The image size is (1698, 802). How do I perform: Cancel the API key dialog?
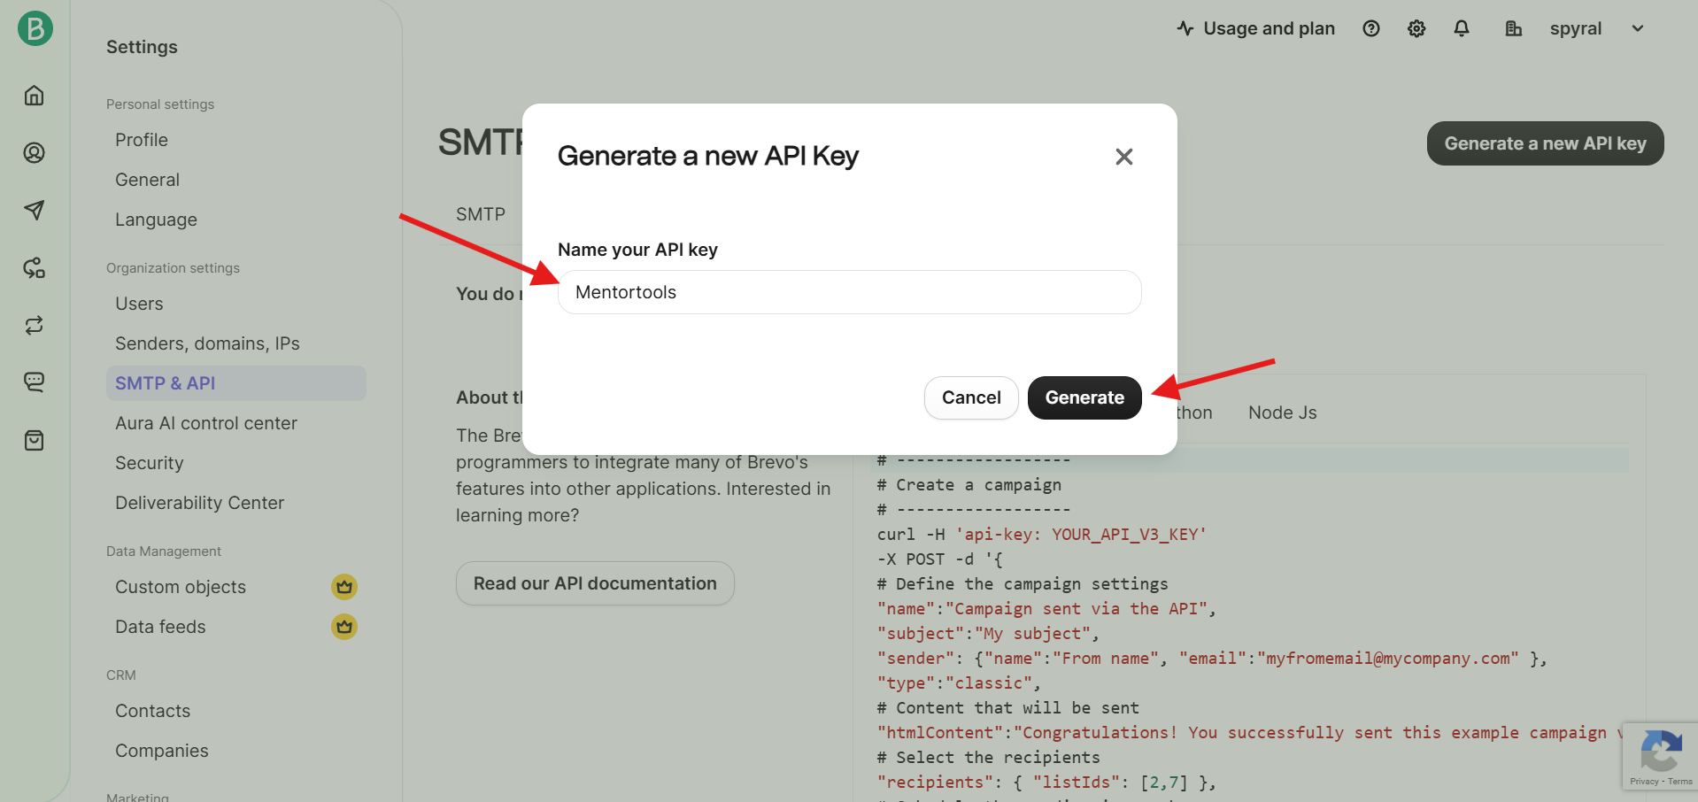click(x=971, y=397)
